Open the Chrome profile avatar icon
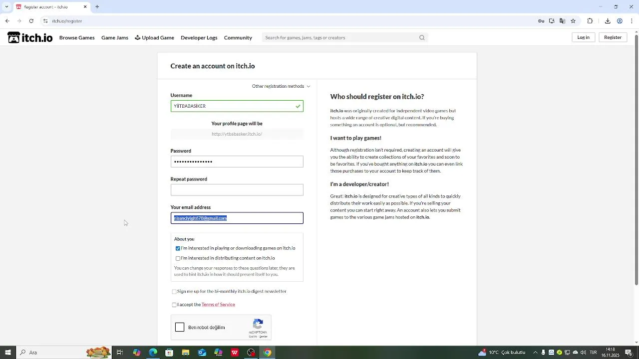The image size is (639, 359). 620,21
